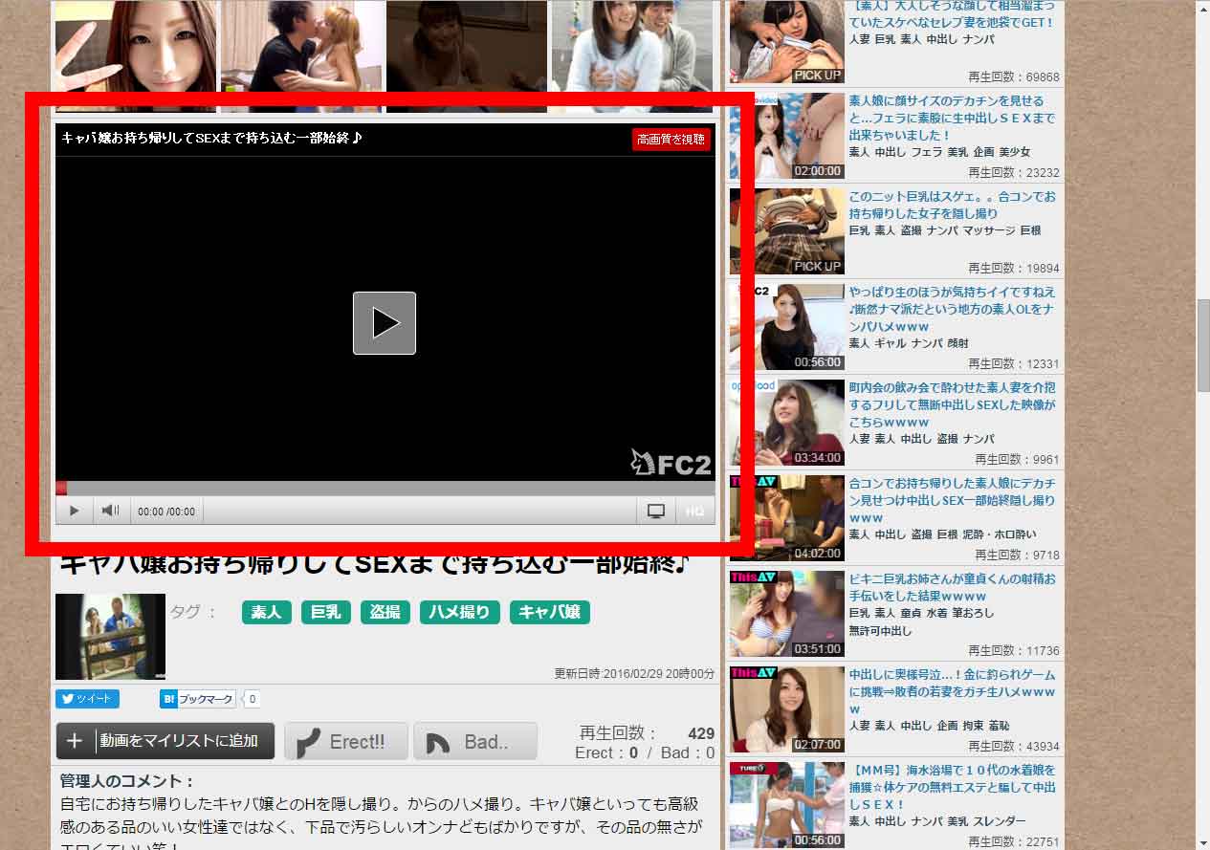Open sidebar thumbnail with 02:07:00 duration

[x=786, y=708]
